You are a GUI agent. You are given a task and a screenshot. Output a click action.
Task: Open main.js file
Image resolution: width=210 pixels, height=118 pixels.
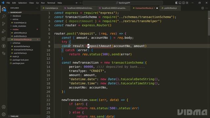(24, 56)
